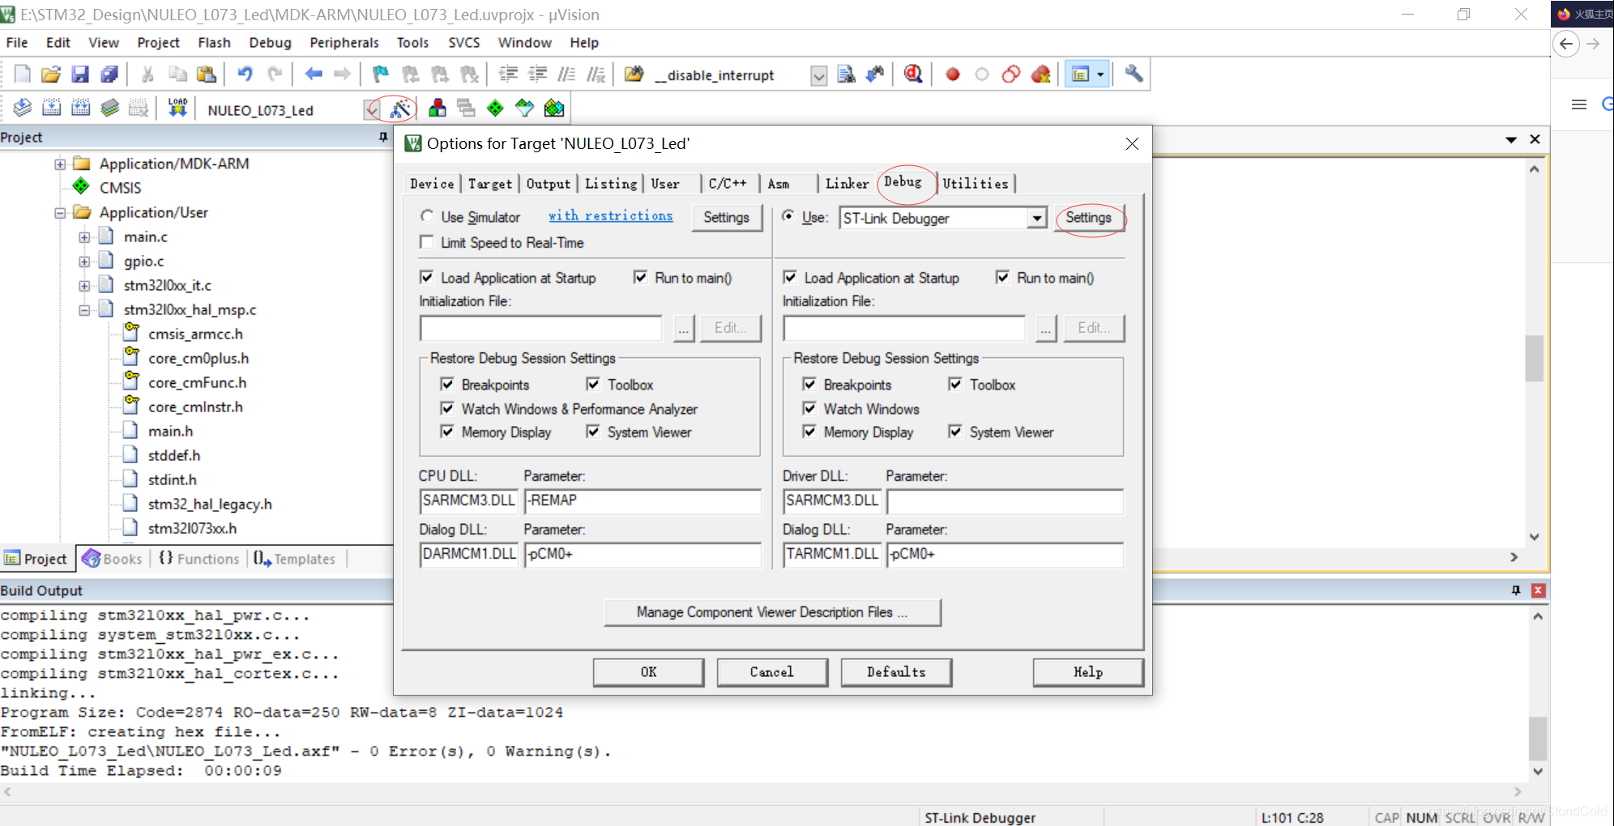Collapse the stm32l0xx_hal_msp.c node
Viewport: 1614px width, 826px height.
84,310
